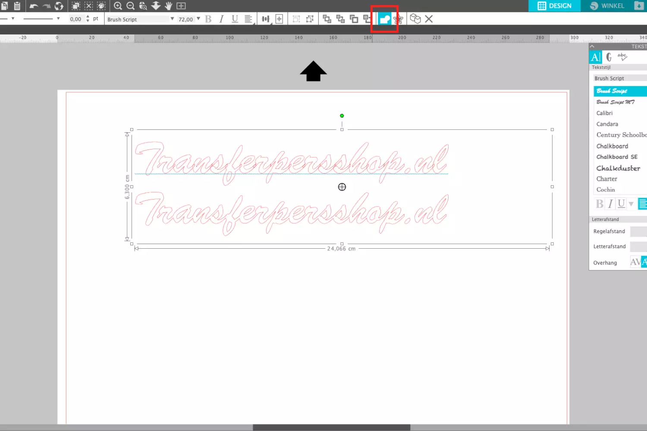
Task: Click the Select All icon
Action: [x=76, y=6]
